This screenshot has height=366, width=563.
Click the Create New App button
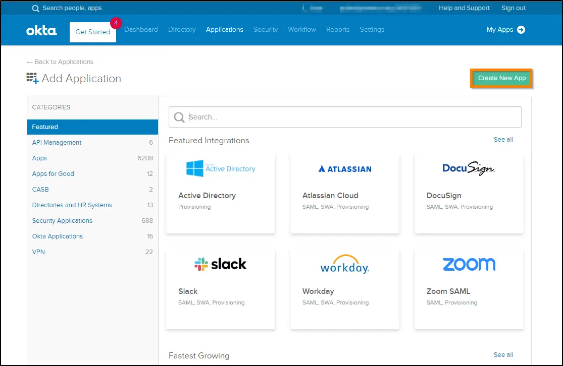pyautogui.click(x=501, y=78)
